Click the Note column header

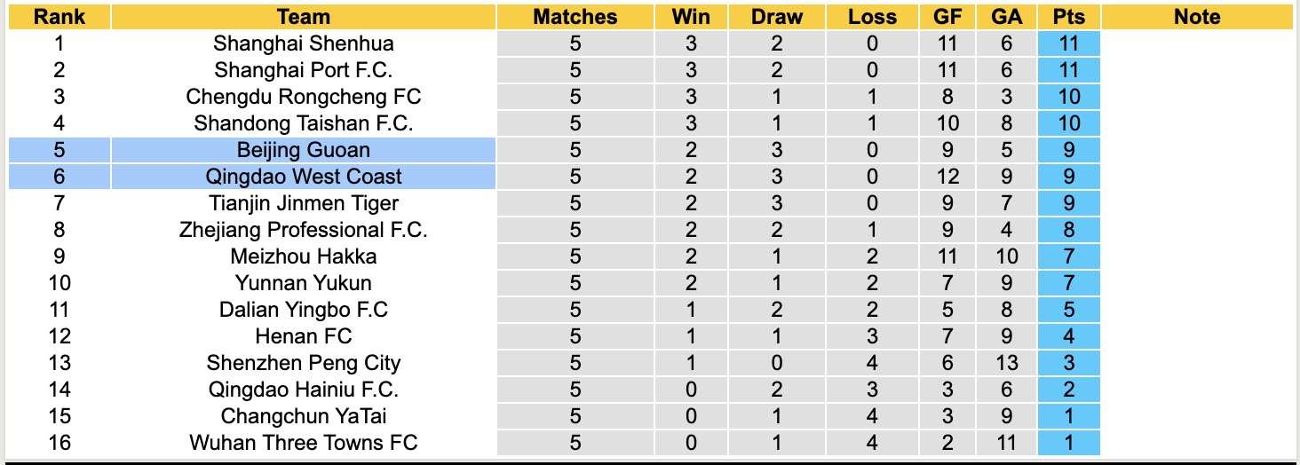(1196, 17)
